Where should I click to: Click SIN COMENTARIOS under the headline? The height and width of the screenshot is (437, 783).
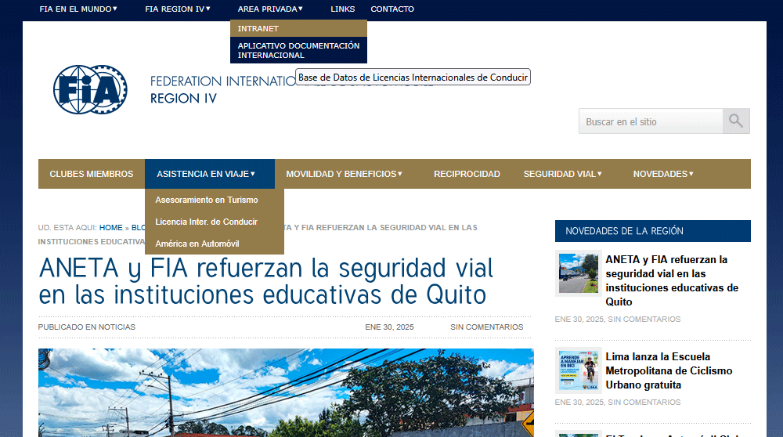(x=487, y=327)
